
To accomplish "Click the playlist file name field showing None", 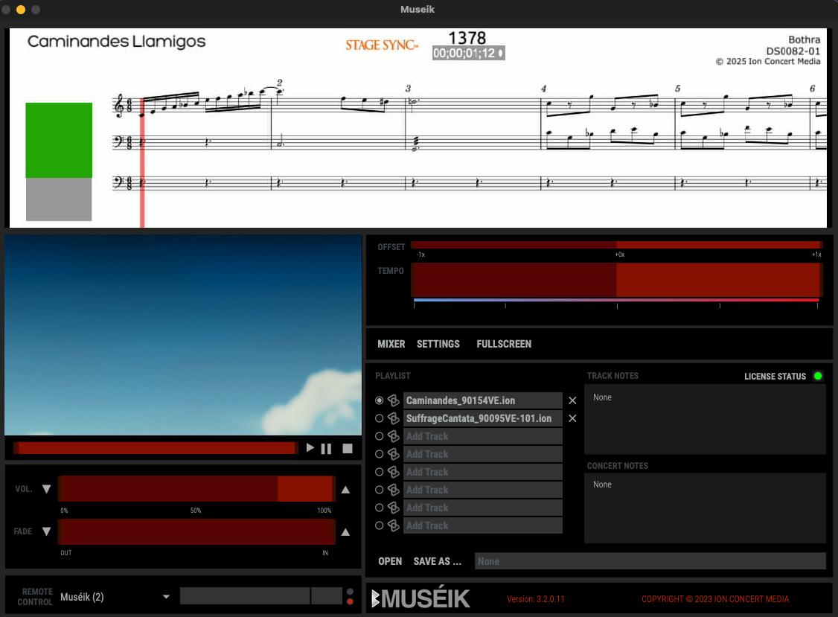I will click(650, 561).
